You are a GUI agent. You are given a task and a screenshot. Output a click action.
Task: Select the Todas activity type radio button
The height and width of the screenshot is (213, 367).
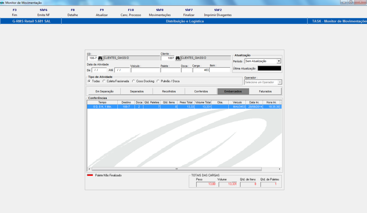[89, 81]
